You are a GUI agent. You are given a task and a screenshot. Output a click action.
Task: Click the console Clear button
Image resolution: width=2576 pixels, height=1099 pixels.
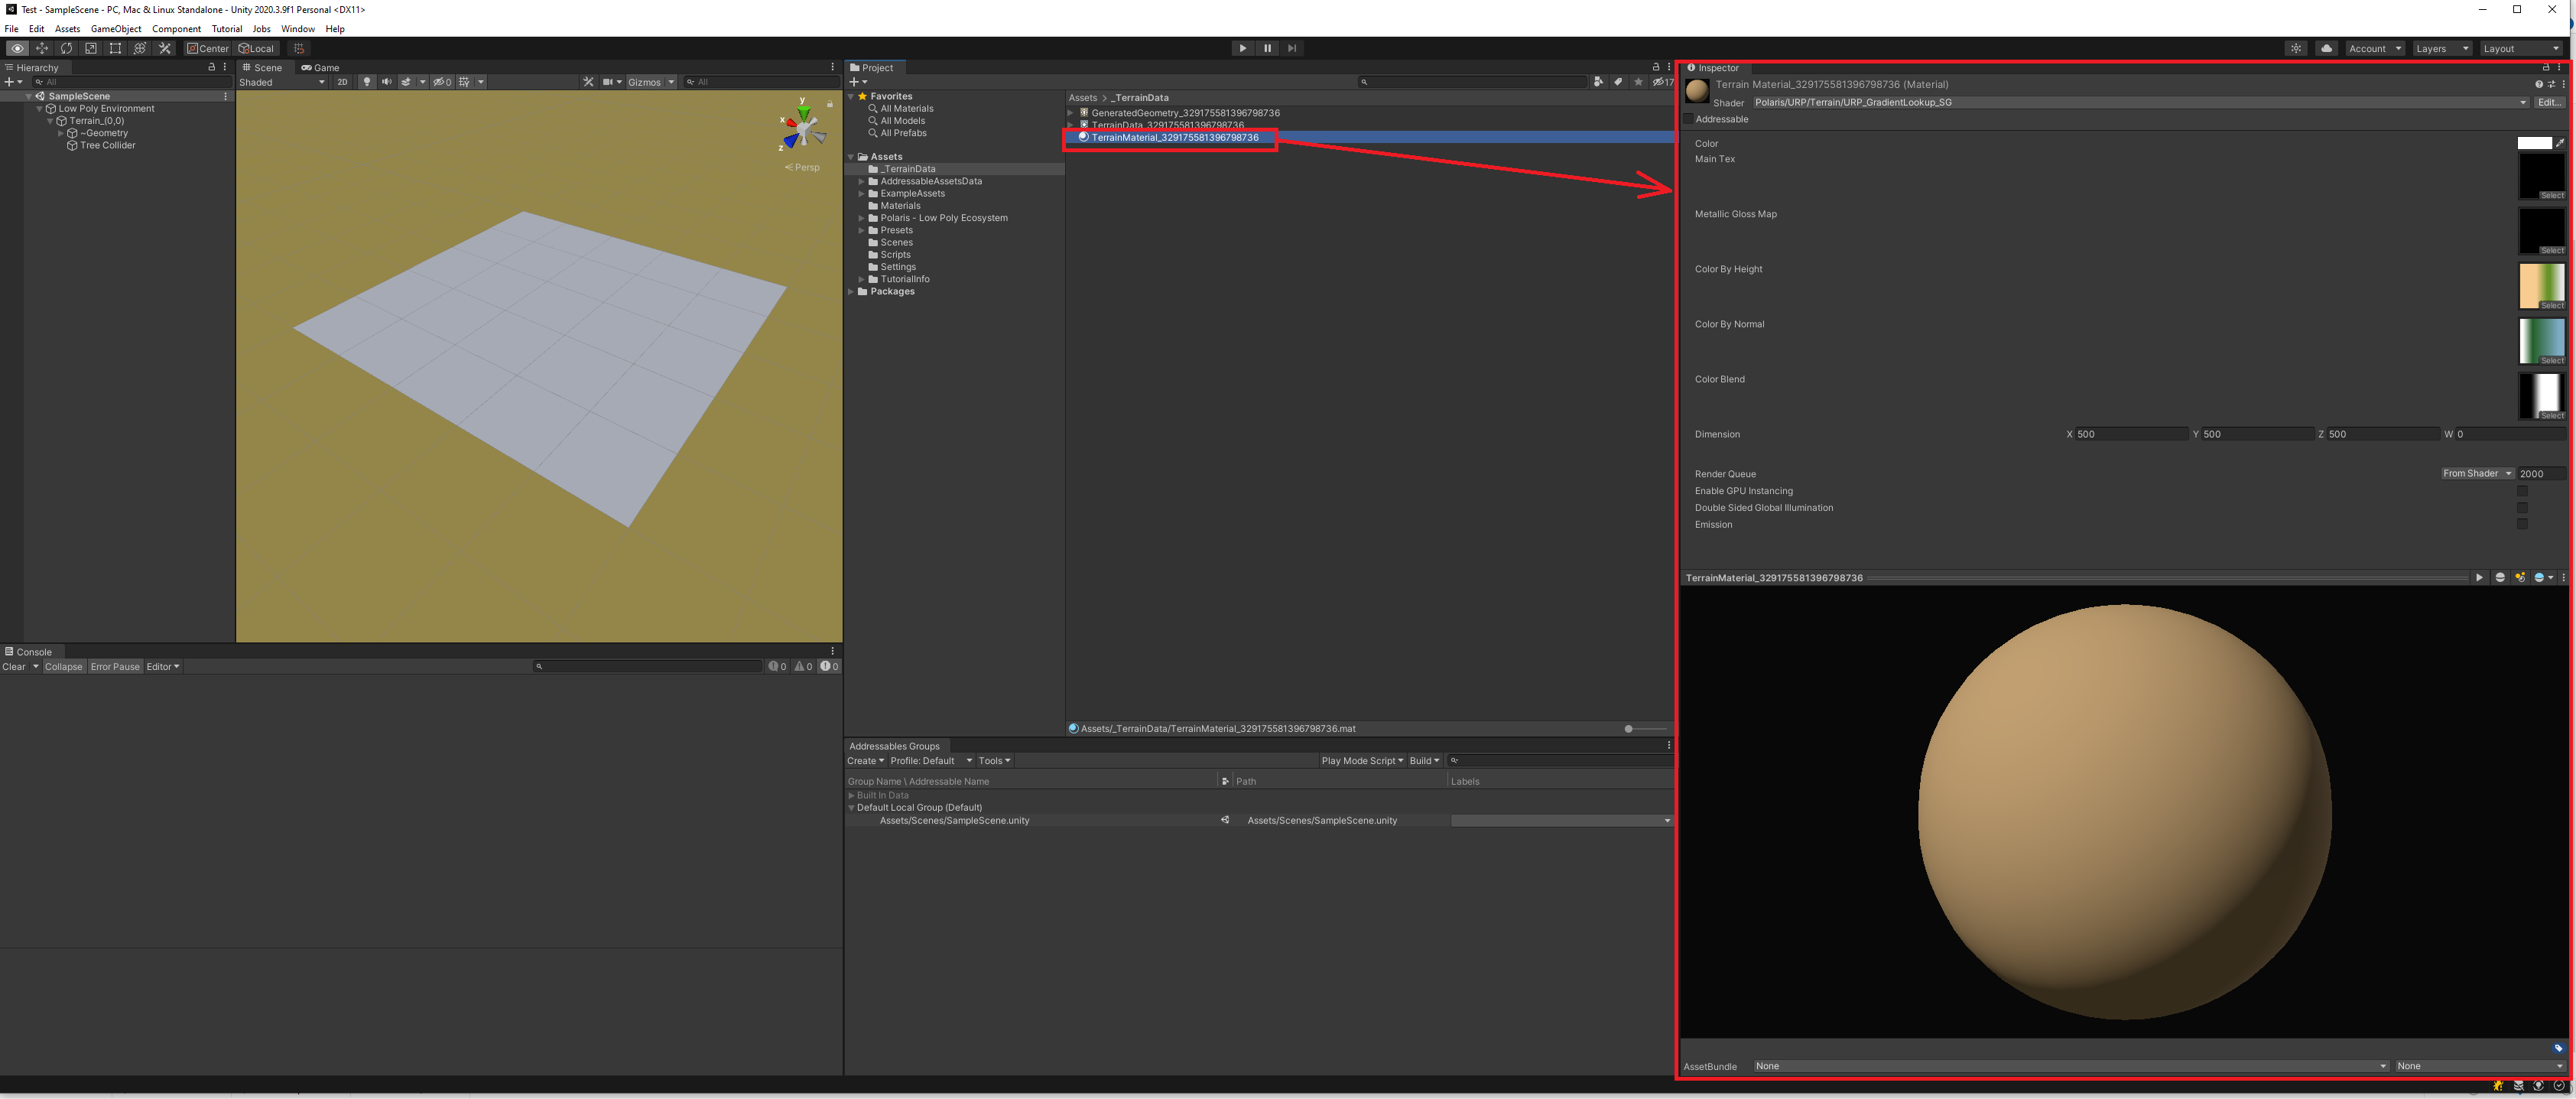tap(14, 667)
